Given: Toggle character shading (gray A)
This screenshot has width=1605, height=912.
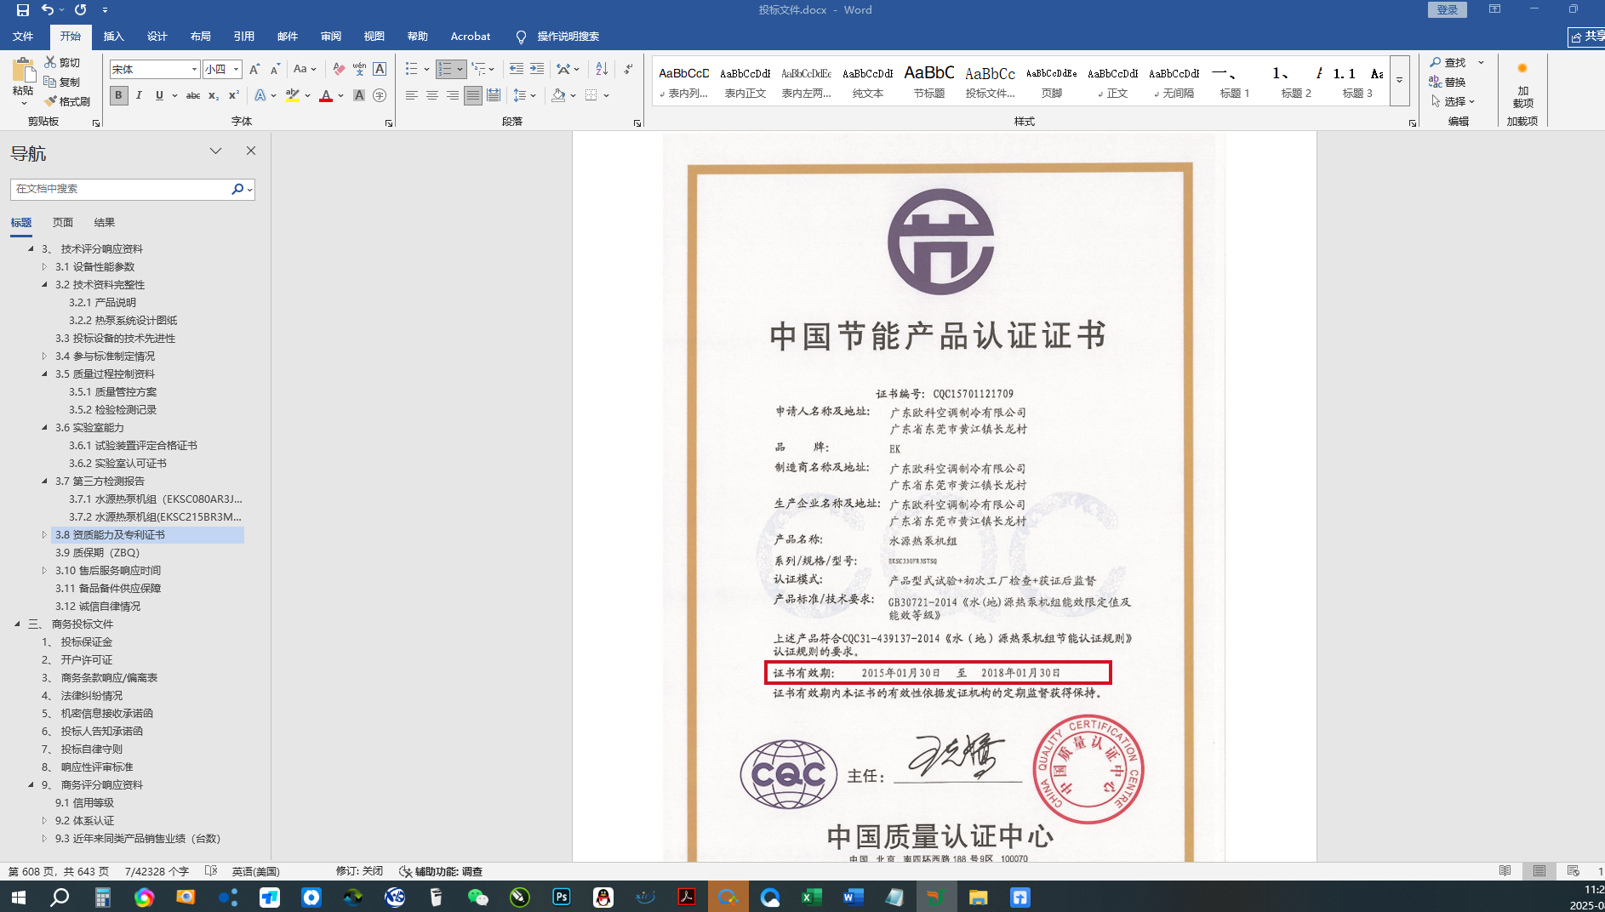Looking at the screenshot, I should 359,95.
